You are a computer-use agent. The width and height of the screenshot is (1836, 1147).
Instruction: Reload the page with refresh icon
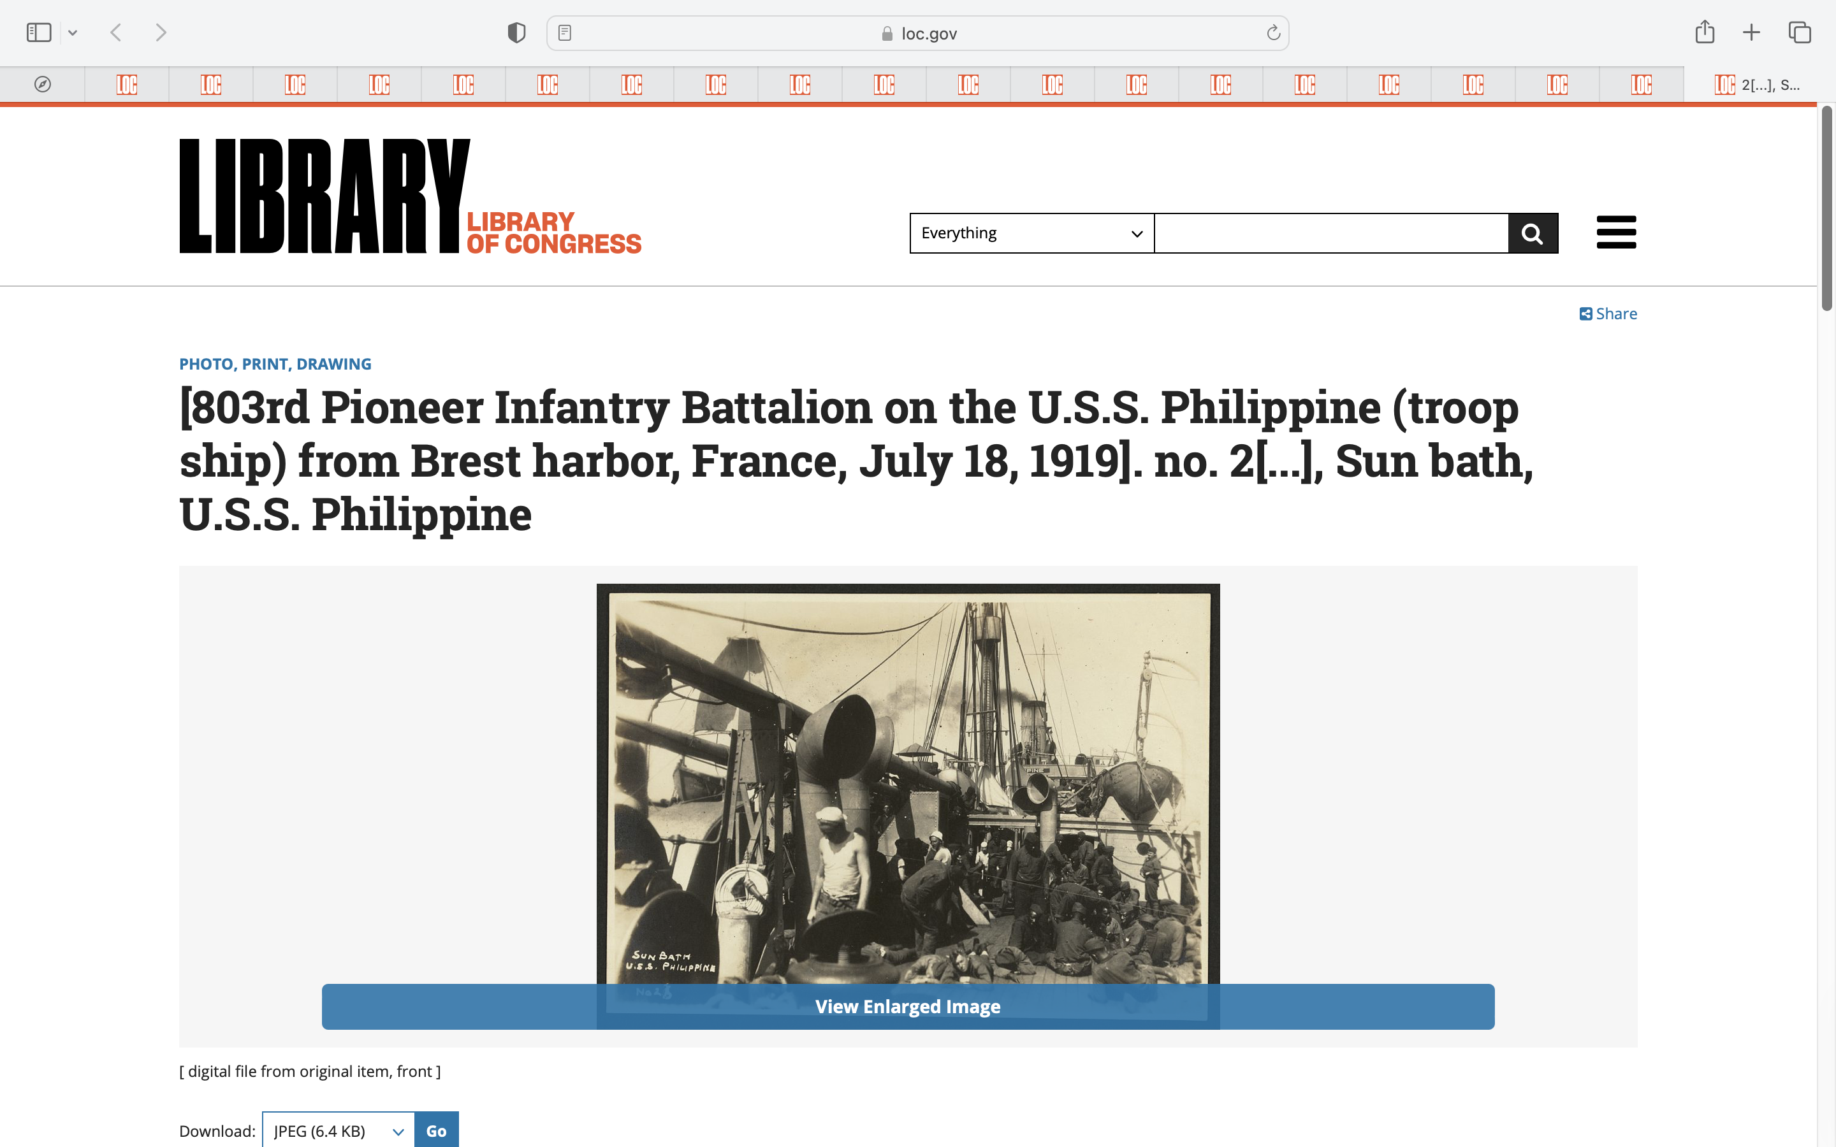(1273, 32)
